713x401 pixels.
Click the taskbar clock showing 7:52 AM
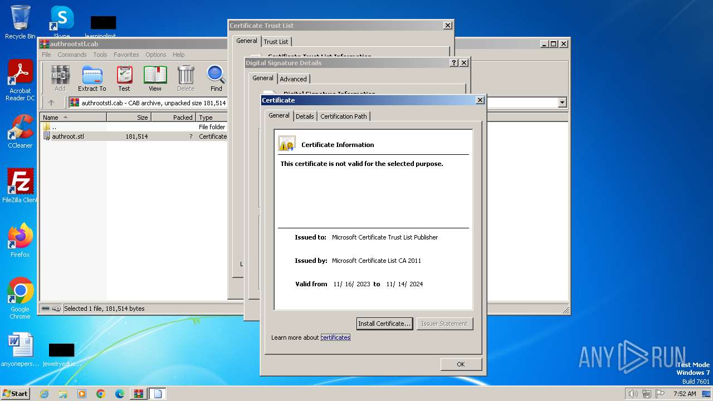click(685, 394)
